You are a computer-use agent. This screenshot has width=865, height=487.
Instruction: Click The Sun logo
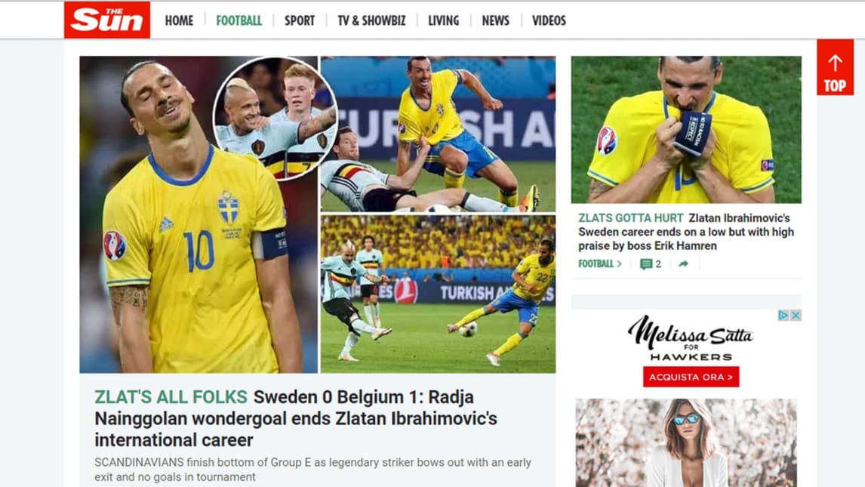pyautogui.click(x=107, y=20)
